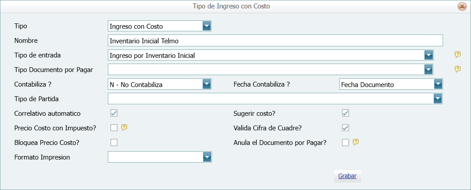
Task: Open Contabiliza dropdown showing N - No Contabiliza
Action: pos(207,84)
